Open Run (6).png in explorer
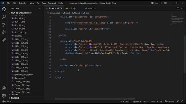The image size is (186, 104). [20, 18]
